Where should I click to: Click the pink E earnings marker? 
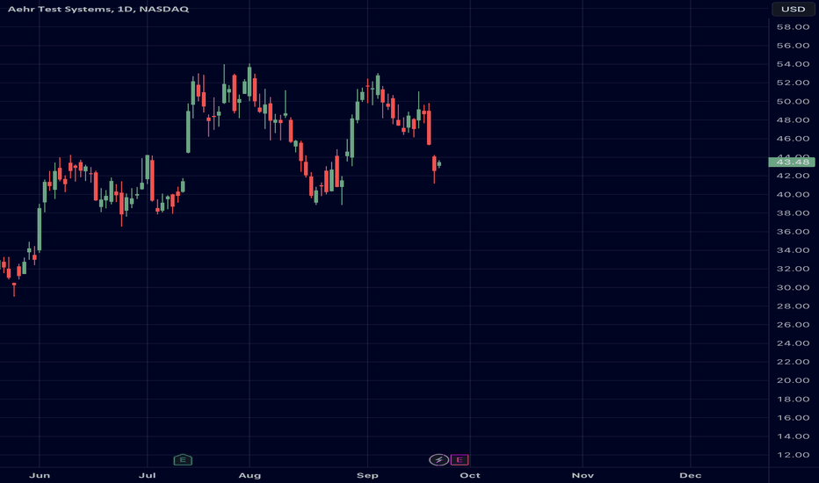460,459
